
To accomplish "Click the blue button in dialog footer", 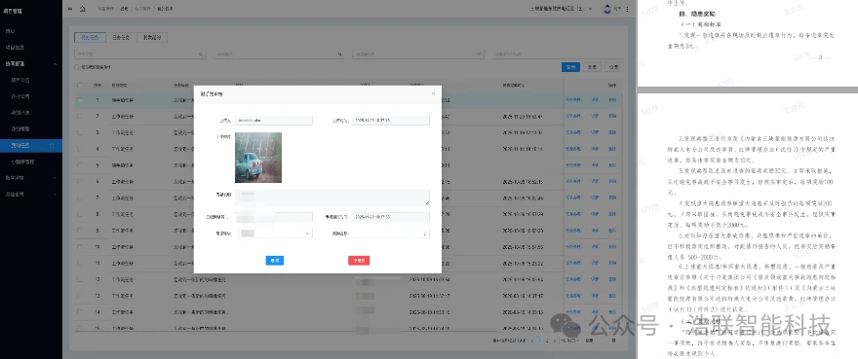I will point(275,261).
